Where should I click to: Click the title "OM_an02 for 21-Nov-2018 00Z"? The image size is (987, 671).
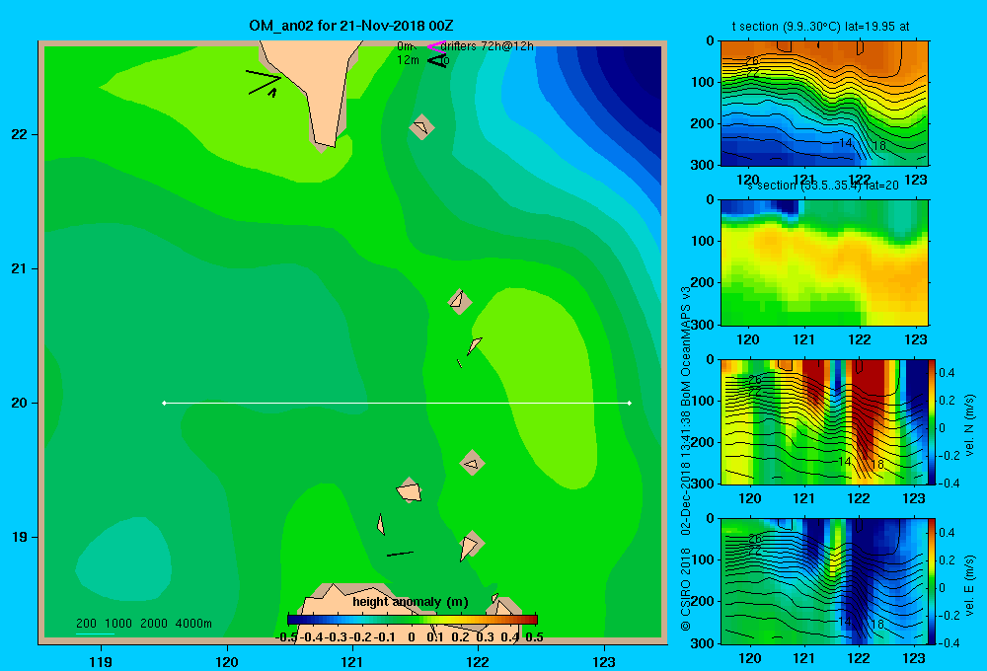(351, 26)
